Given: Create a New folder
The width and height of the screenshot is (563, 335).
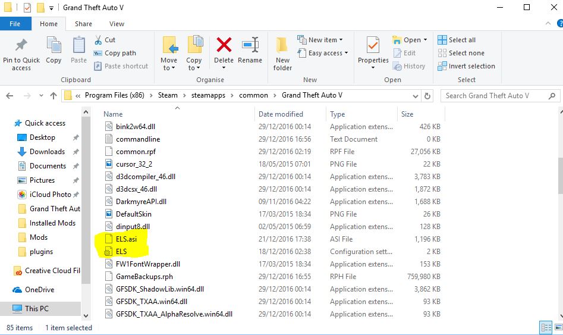Looking at the screenshot, I should coord(282,54).
